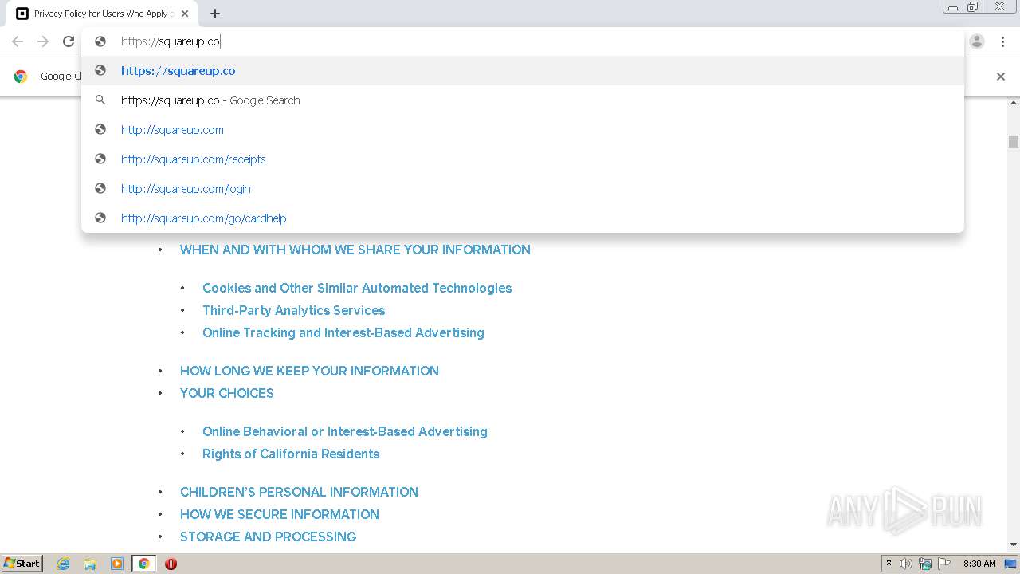Click the user profile avatar icon
Image resolution: width=1020 pixels, height=574 pixels.
(977, 41)
